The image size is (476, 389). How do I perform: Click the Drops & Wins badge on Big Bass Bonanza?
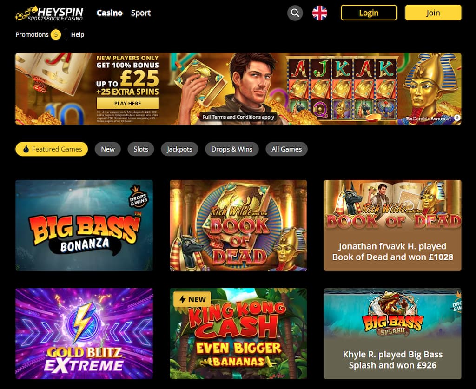[139, 197]
